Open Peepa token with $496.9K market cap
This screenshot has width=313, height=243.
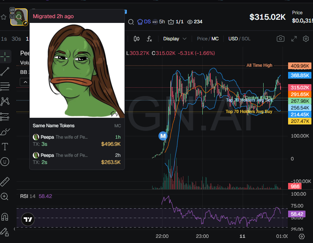point(77,140)
